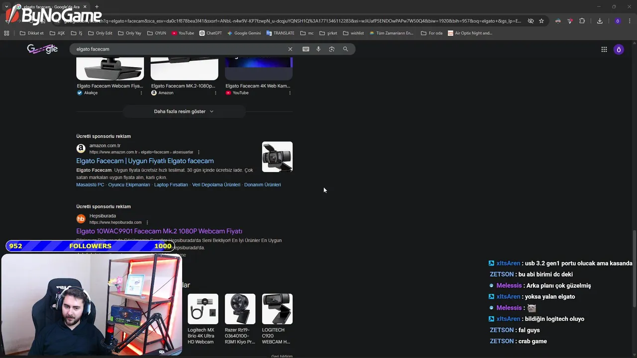This screenshot has width=637, height=358.
Task: Open 'Elgato Facecam | Uygun Fiyatlı' Amazon link
Action: (x=145, y=161)
